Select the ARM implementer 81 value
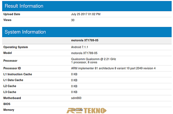This screenshot has width=173, height=114. coord(113,68)
